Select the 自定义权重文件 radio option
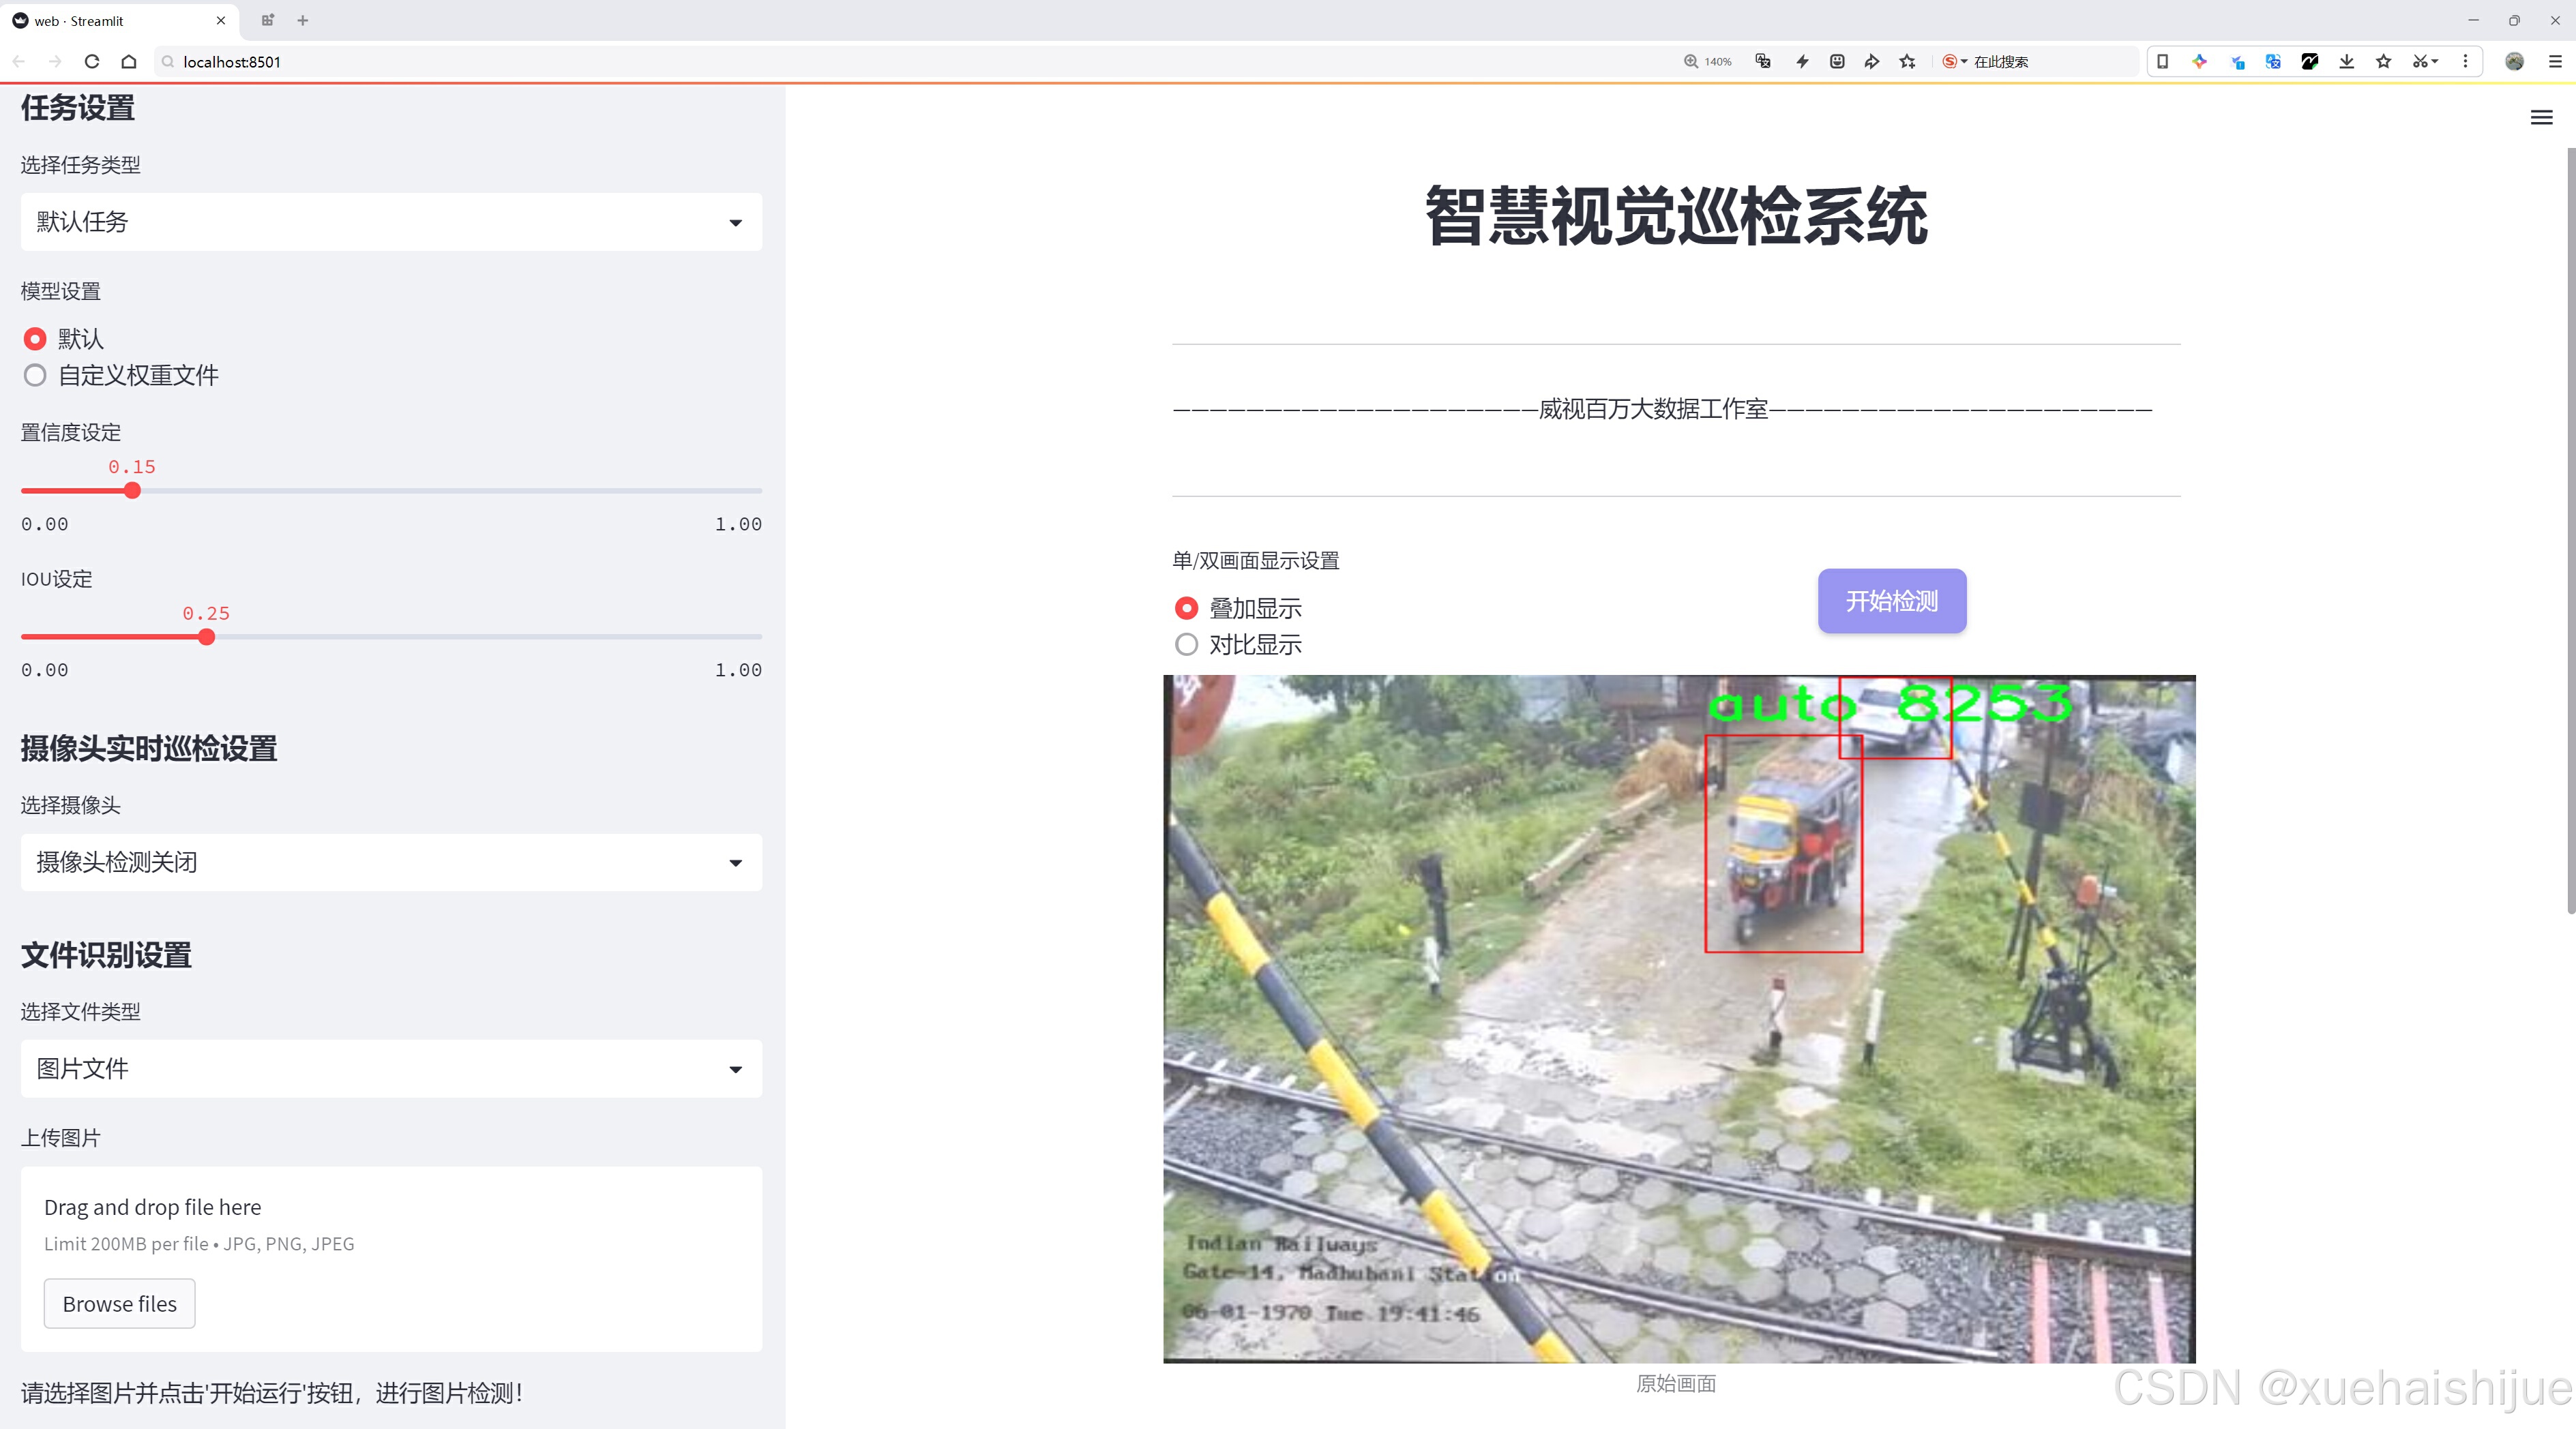This screenshot has height=1429, width=2576. [x=35, y=376]
